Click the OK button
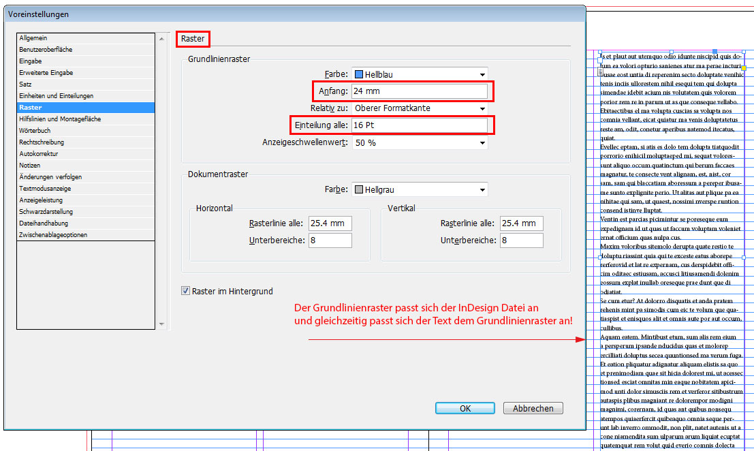 465,409
